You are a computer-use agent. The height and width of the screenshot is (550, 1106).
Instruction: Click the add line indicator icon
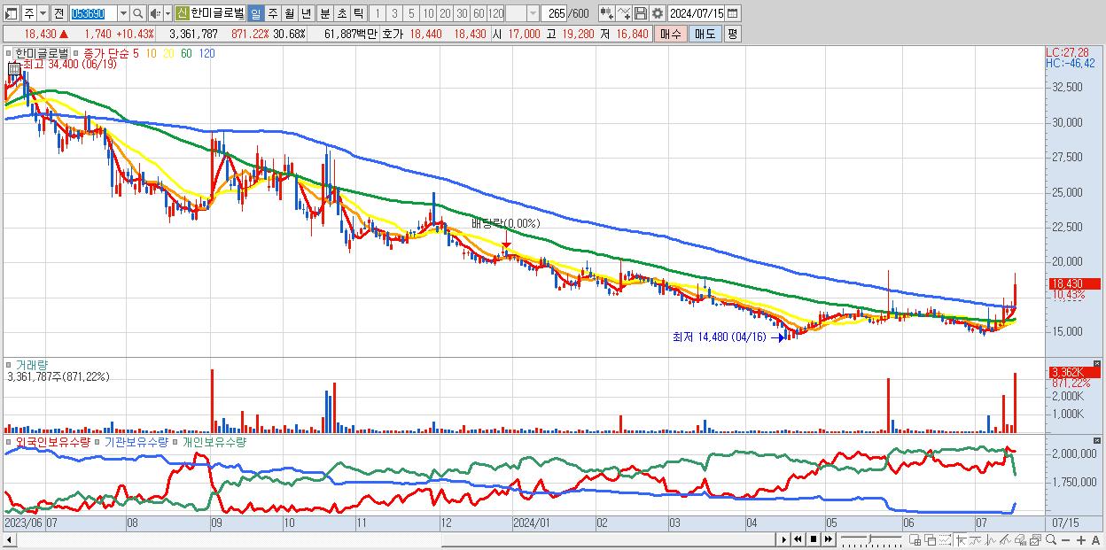pos(624,13)
